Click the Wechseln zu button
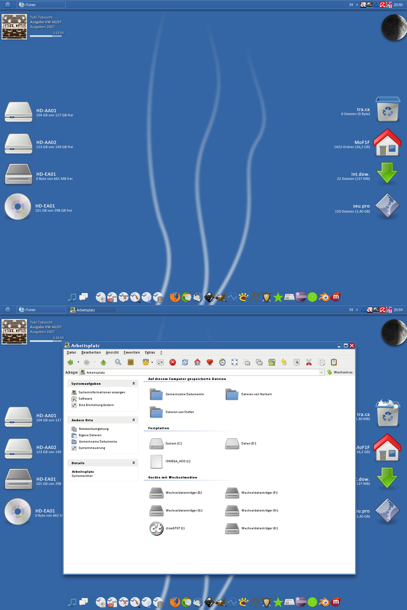Screen dimensions: 407x610 point(340,372)
